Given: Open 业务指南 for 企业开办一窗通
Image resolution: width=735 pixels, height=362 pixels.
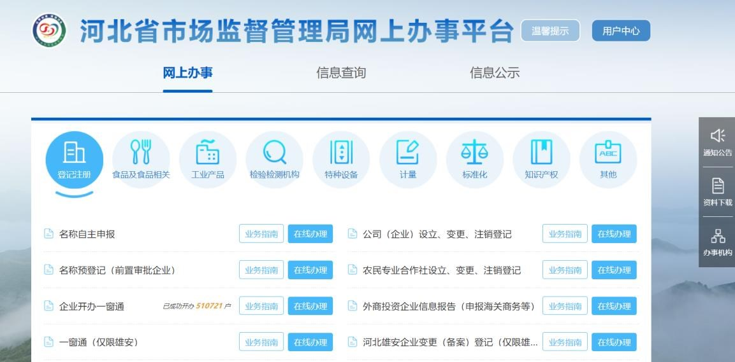Looking at the screenshot, I should (261, 306).
